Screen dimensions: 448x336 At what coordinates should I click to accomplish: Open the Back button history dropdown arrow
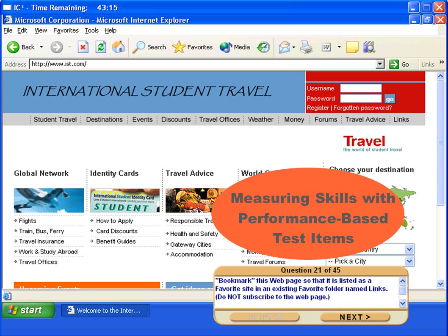tap(41, 47)
